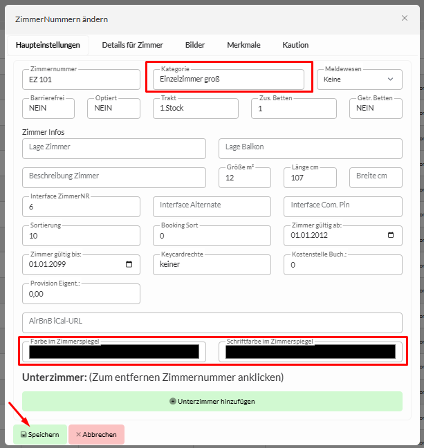Focus the AirBnB iCal-URL input
Image resolution: width=424 pixels, height=448 pixels.
tap(212, 322)
